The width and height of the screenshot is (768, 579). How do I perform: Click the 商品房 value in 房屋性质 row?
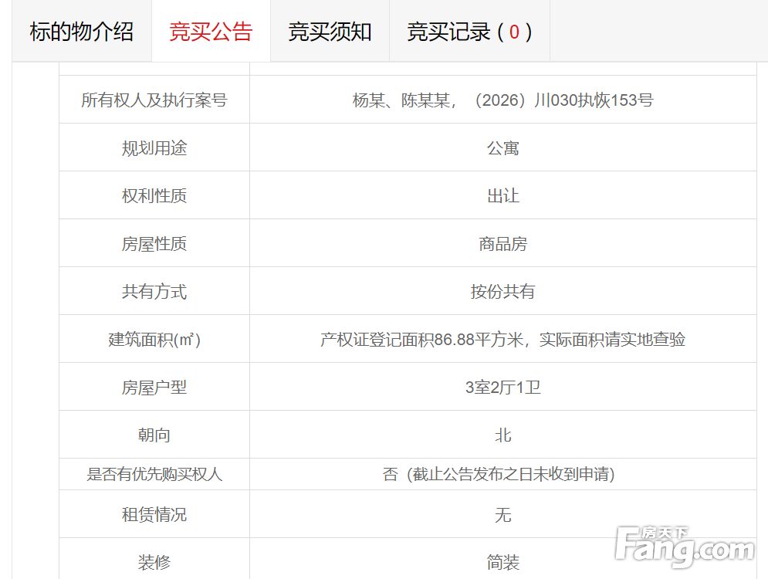click(x=503, y=244)
